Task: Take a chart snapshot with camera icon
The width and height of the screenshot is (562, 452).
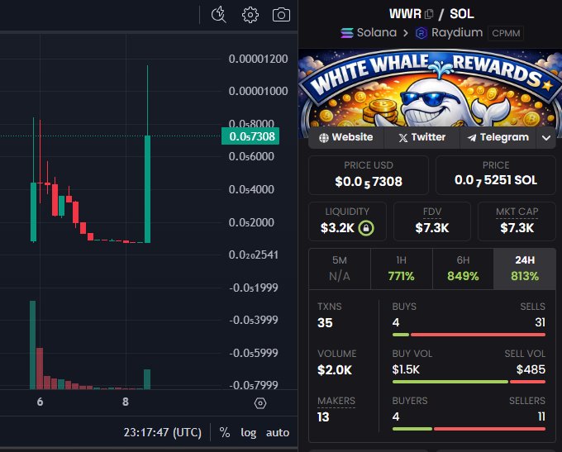Action: 281,15
